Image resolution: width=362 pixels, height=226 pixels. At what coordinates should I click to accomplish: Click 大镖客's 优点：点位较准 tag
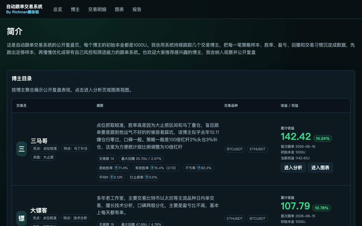[45, 218]
